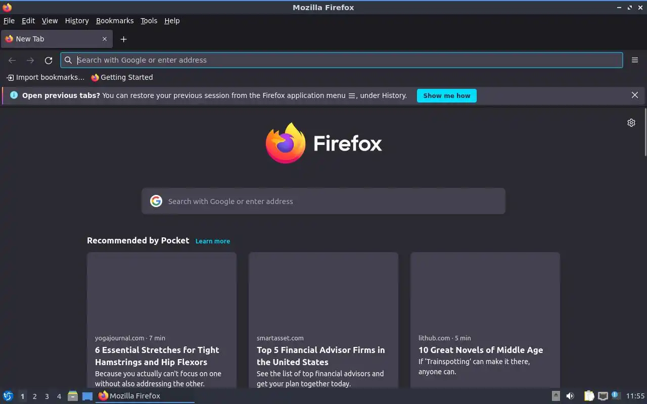Click the removable media eject tray icon
This screenshot has height=404, width=647.
pos(556,396)
